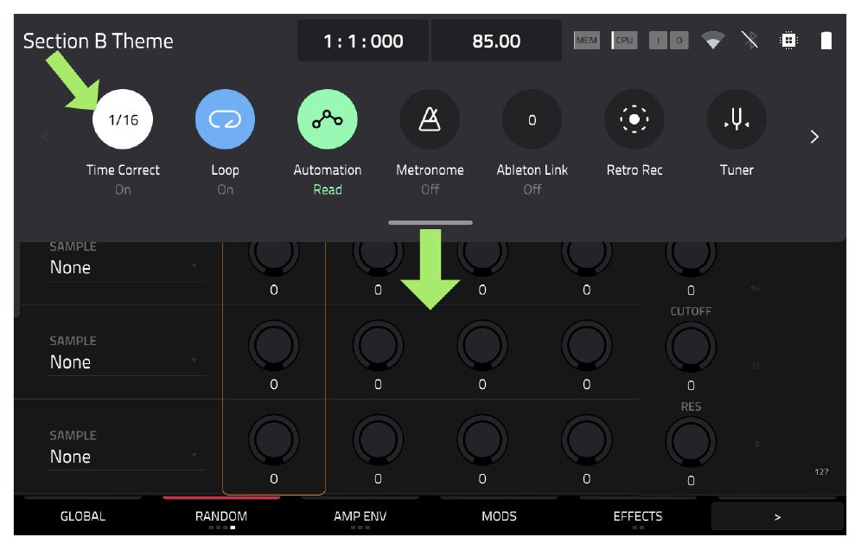Launch the Tuner
Viewport: 861px width, 550px height.
point(737,119)
